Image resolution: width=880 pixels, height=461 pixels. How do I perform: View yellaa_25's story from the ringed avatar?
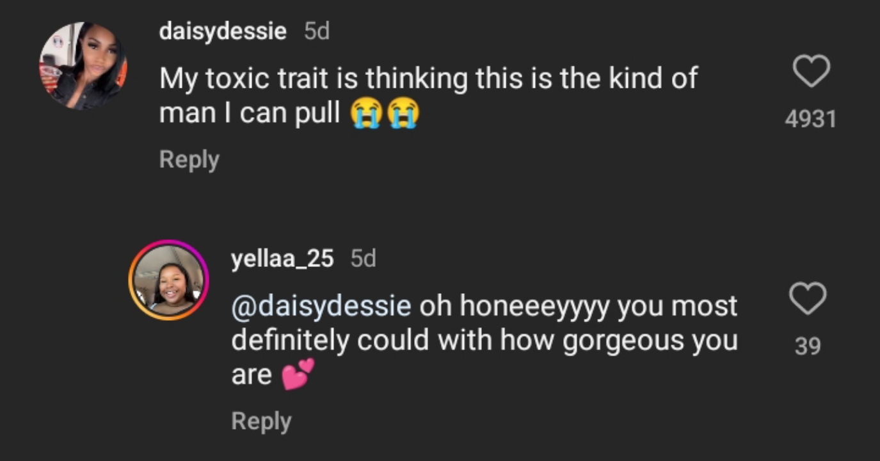(169, 280)
